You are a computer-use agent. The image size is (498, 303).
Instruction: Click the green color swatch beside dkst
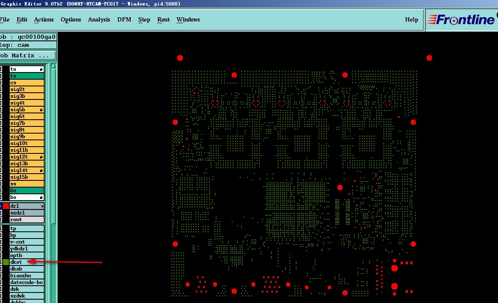6,262
